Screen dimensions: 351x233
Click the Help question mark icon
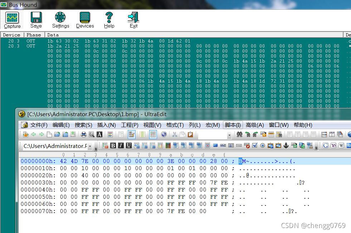[x=109, y=20]
